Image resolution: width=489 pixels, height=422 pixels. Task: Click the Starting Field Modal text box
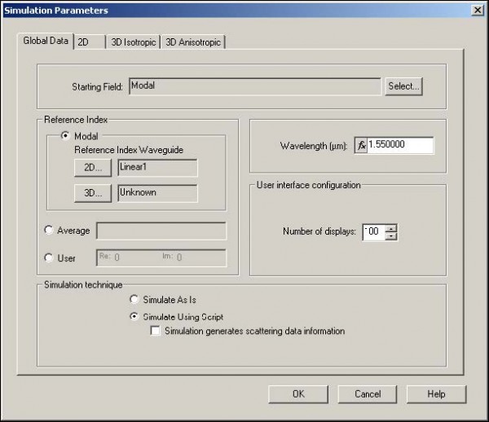click(x=255, y=86)
